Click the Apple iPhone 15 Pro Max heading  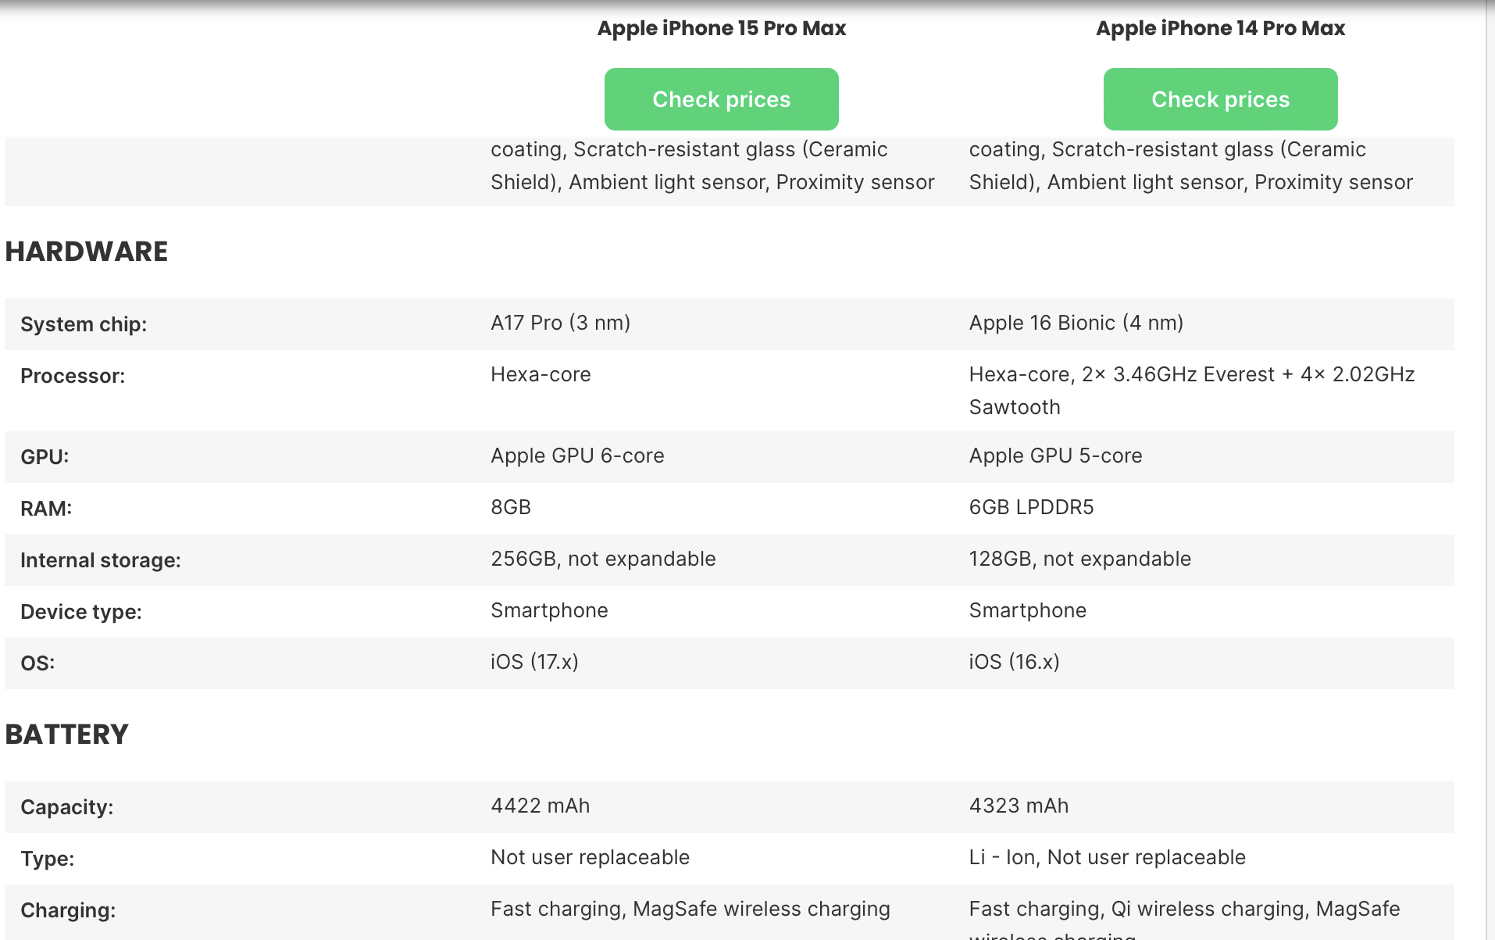pos(721,28)
